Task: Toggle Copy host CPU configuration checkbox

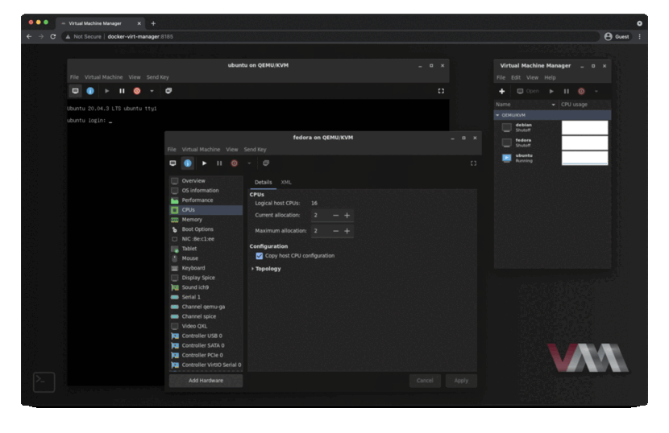Action: pyautogui.click(x=259, y=256)
